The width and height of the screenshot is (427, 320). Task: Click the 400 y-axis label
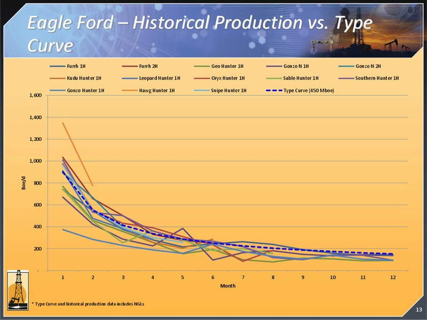coord(38,227)
